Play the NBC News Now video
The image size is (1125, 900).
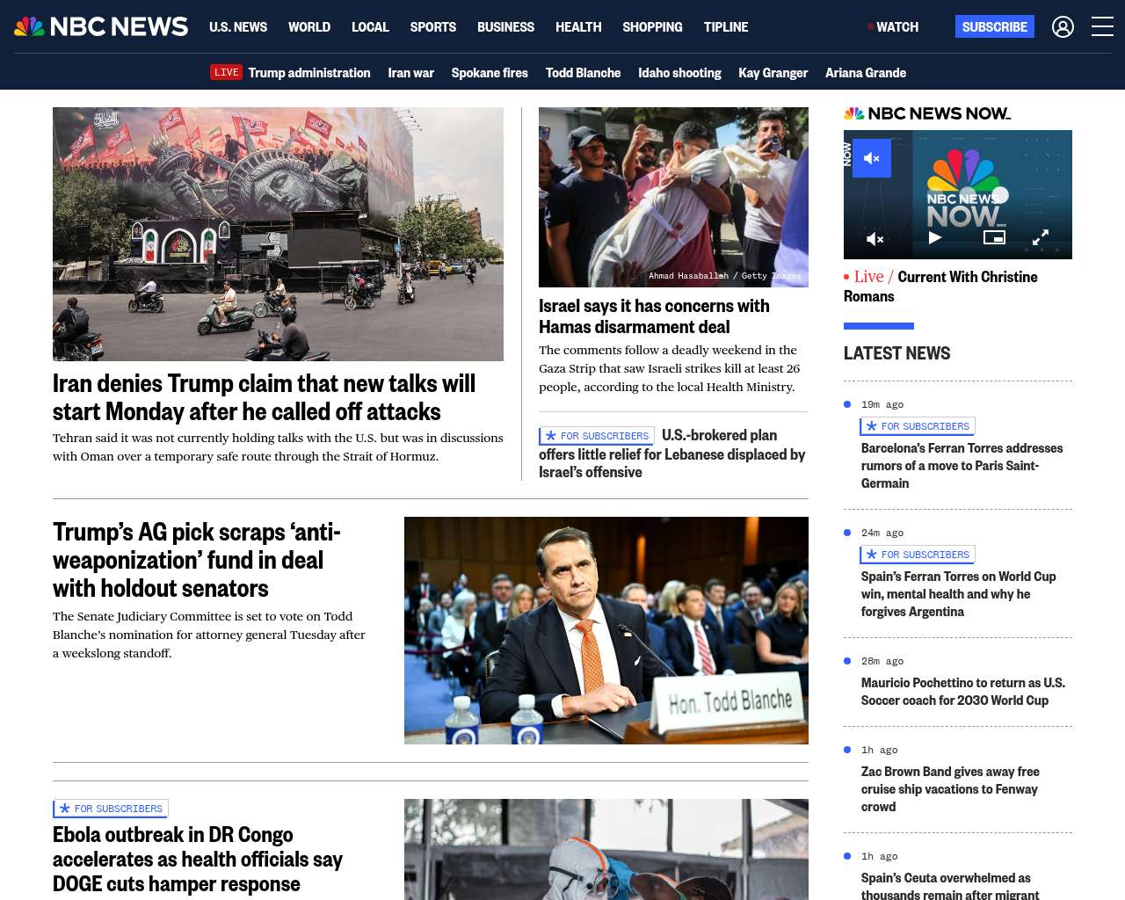pos(935,237)
